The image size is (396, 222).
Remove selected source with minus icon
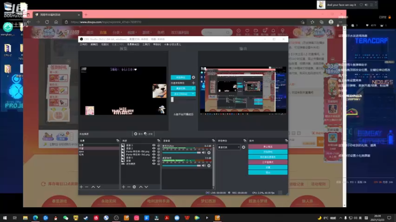coord(129,187)
